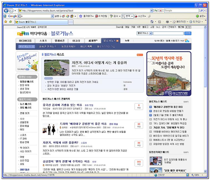Open the 검사 spellcheck dropdown
The height and width of the screenshot is (180, 210).
120,16
